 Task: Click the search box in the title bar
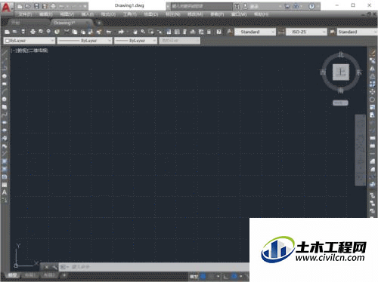tap(202, 6)
